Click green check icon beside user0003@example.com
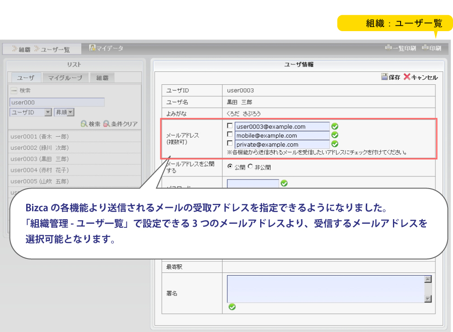The width and height of the screenshot is (453, 332). 335,126
